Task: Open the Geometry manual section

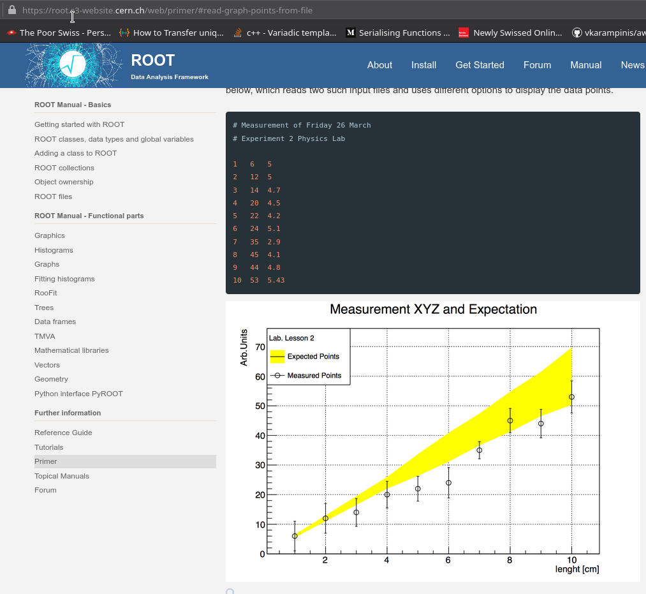Action: coord(51,379)
